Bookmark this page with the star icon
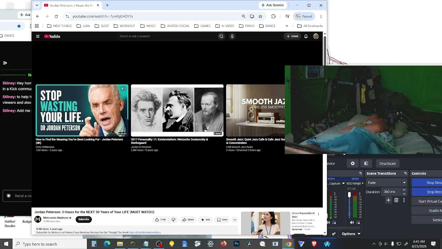The width and height of the screenshot is (442, 249). point(260,16)
